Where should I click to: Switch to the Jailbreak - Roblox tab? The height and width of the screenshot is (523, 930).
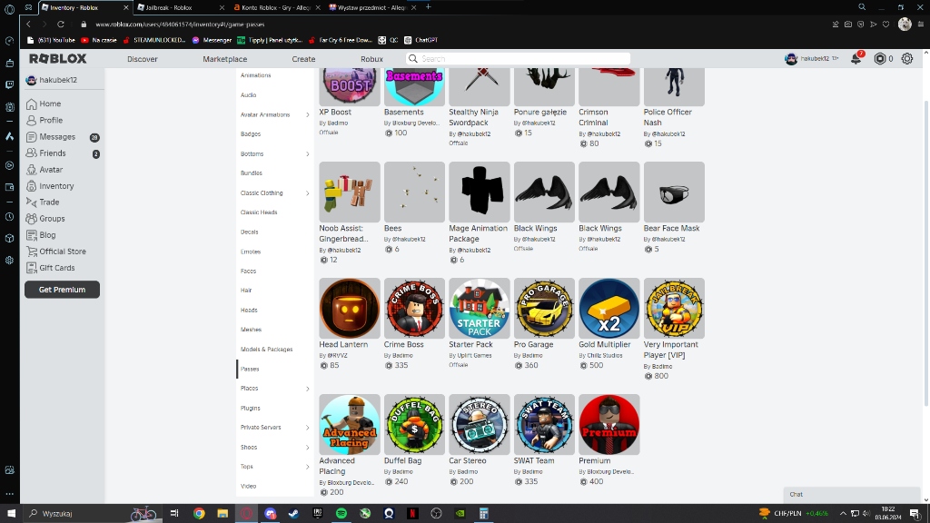[x=181, y=7]
